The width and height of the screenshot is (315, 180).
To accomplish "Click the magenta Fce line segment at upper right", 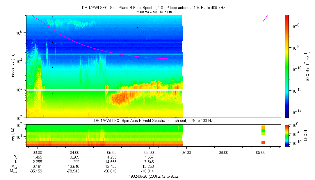I will coord(265,18).
